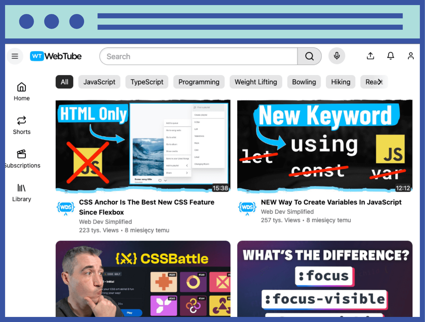The height and width of the screenshot is (322, 425).
Task: Filter videos by JavaScript chip
Action: [x=99, y=82]
